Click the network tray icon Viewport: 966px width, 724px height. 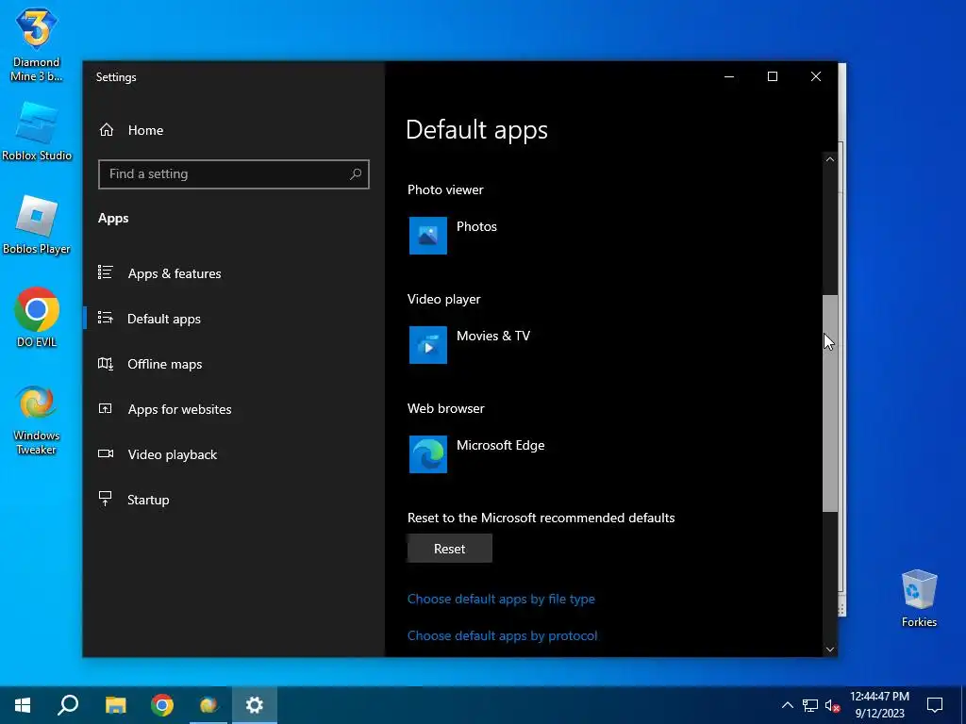pos(810,705)
